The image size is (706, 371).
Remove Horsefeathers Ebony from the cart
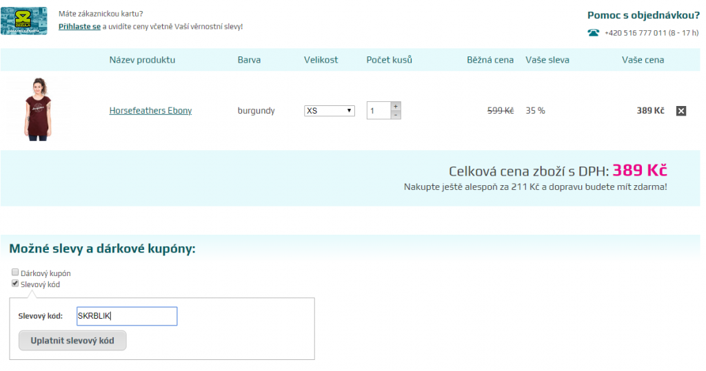[681, 111]
